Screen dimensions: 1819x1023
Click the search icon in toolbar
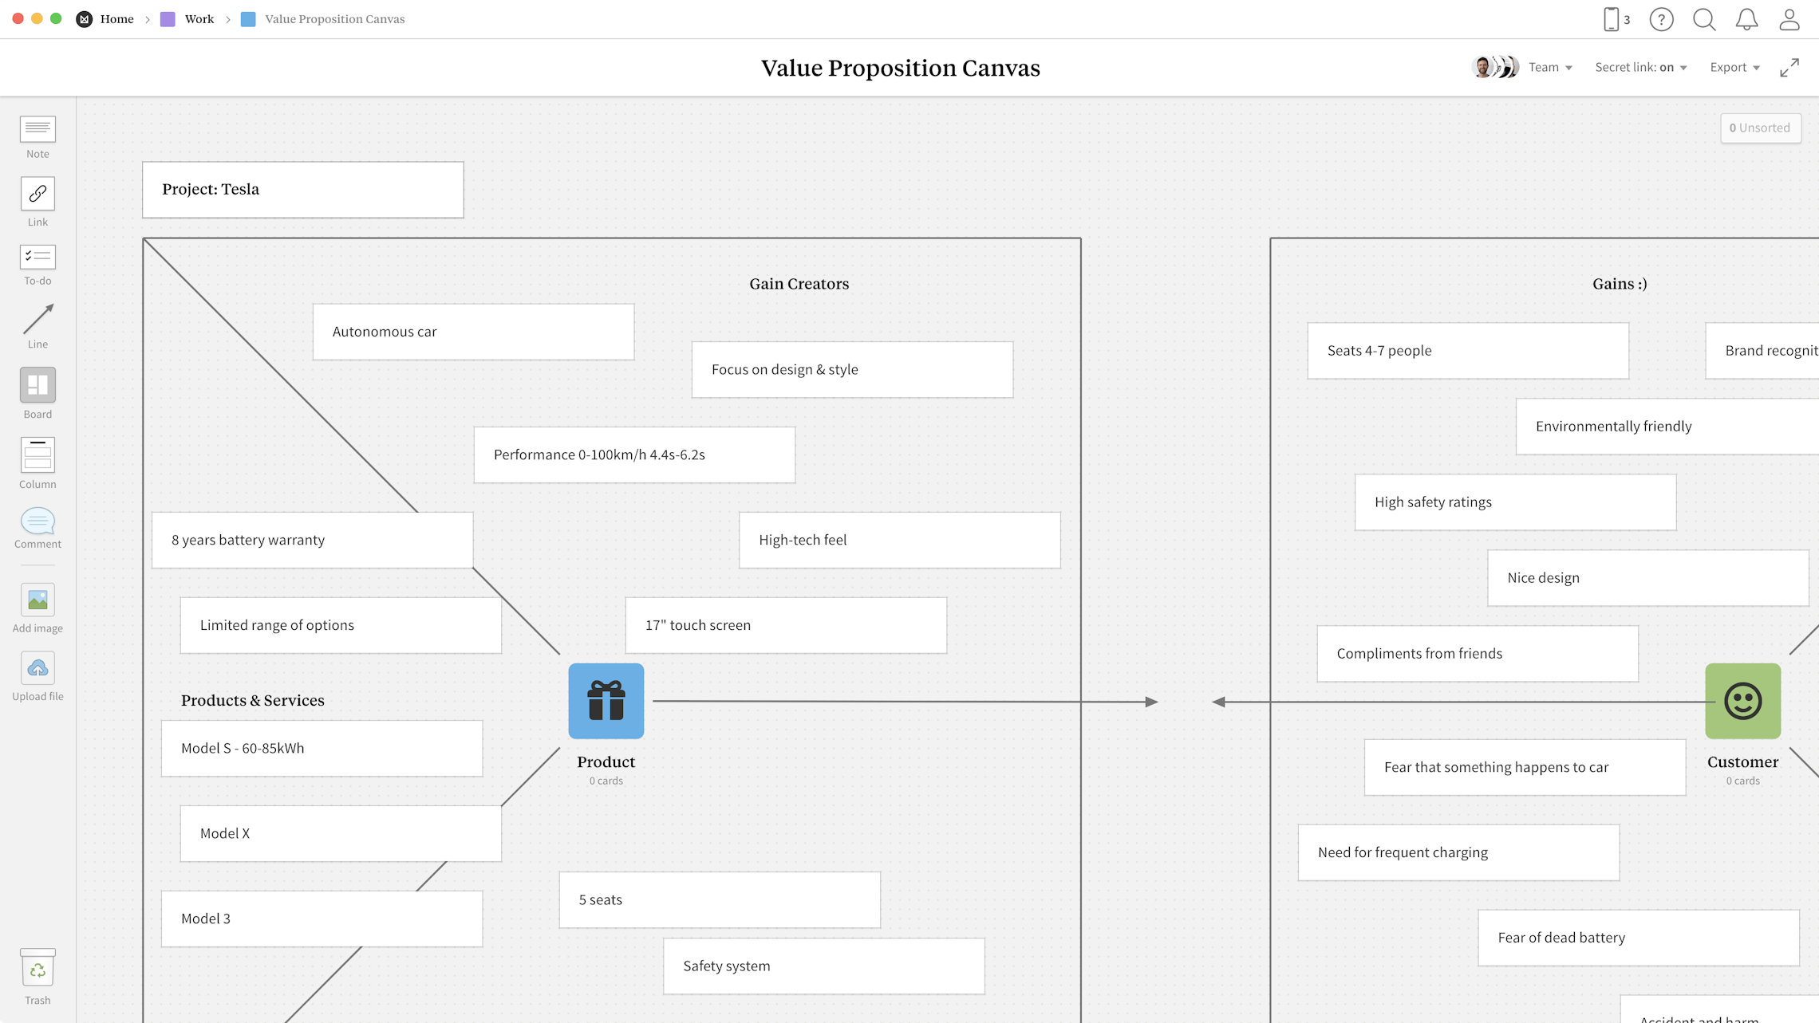[x=1706, y=18]
